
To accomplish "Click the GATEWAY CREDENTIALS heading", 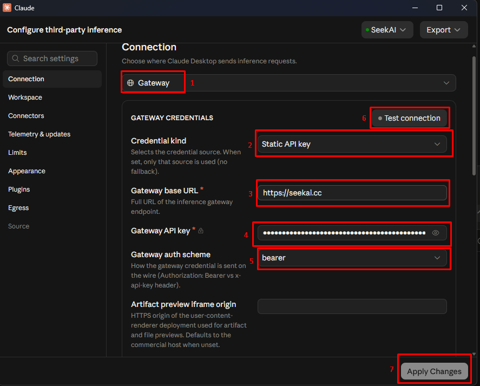I will (172, 118).
